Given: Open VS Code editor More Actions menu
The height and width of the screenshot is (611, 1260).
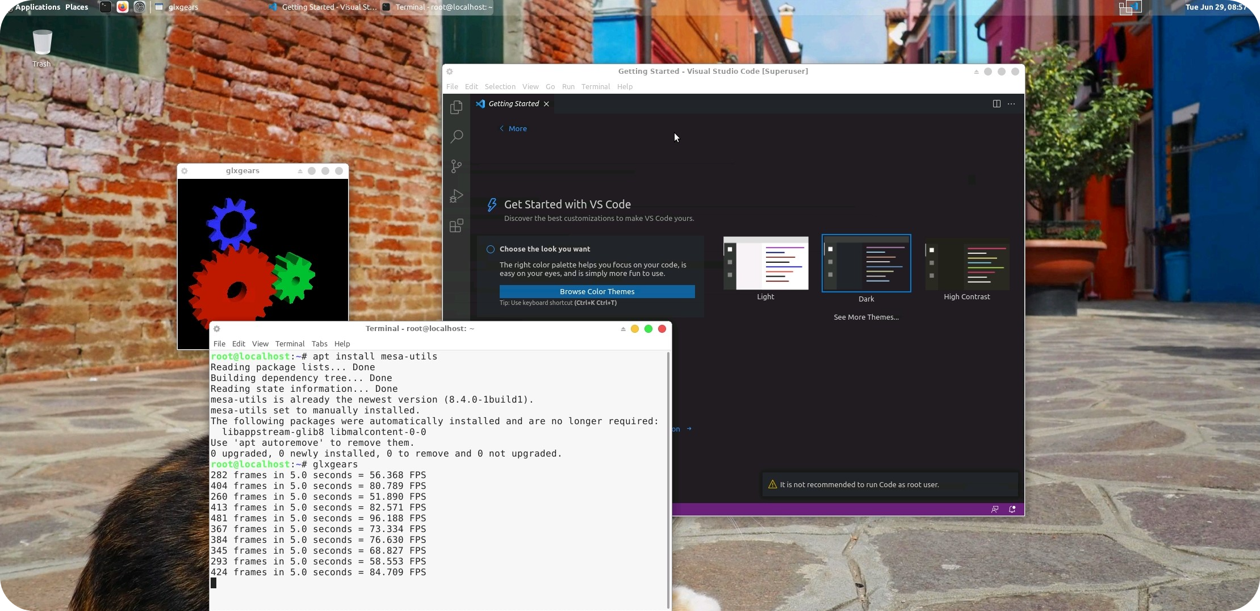Looking at the screenshot, I should (x=1011, y=103).
